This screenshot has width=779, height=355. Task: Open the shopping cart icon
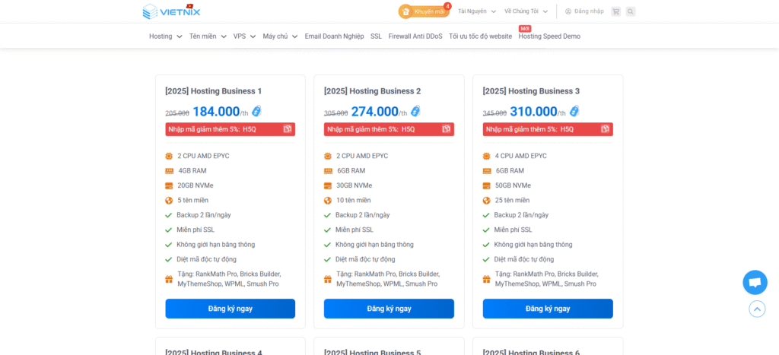click(x=615, y=11)
